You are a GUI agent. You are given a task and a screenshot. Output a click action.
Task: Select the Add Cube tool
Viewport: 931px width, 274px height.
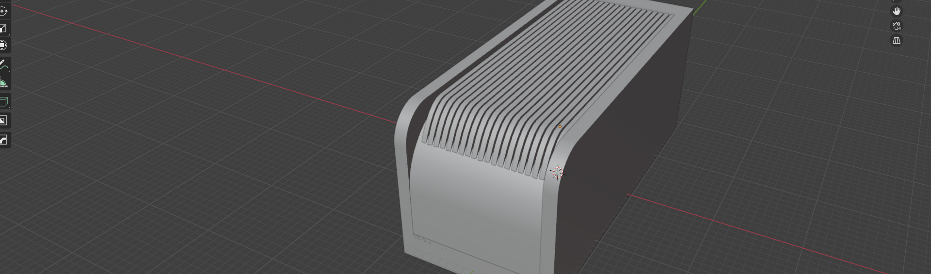(x=3, y=102)
